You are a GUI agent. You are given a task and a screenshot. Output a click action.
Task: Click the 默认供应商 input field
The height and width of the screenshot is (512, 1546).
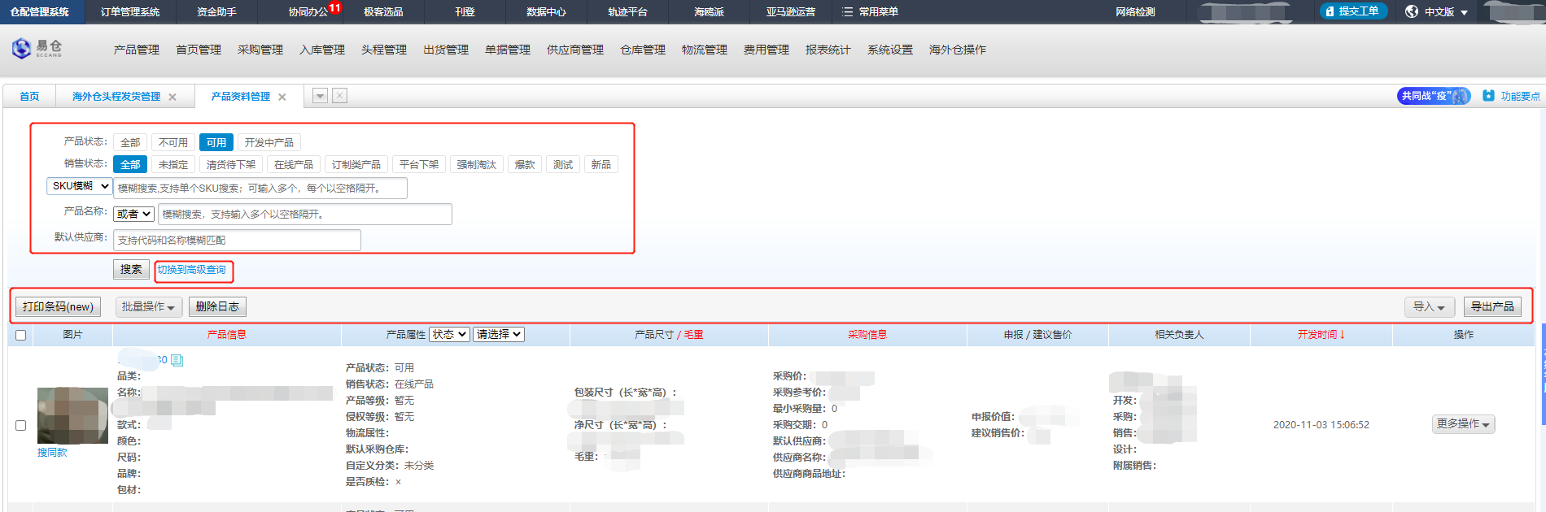pos(237,240)
